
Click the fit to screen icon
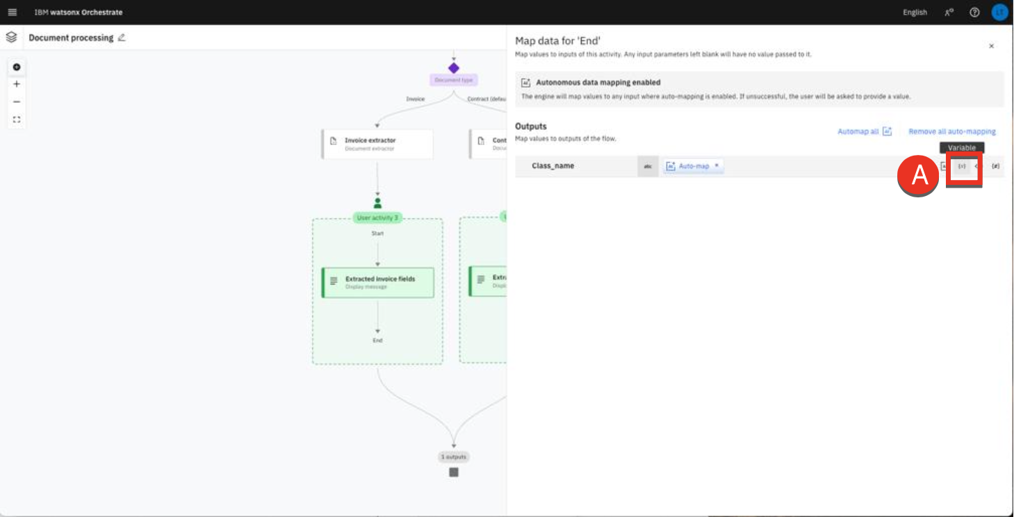click(17, 120)
